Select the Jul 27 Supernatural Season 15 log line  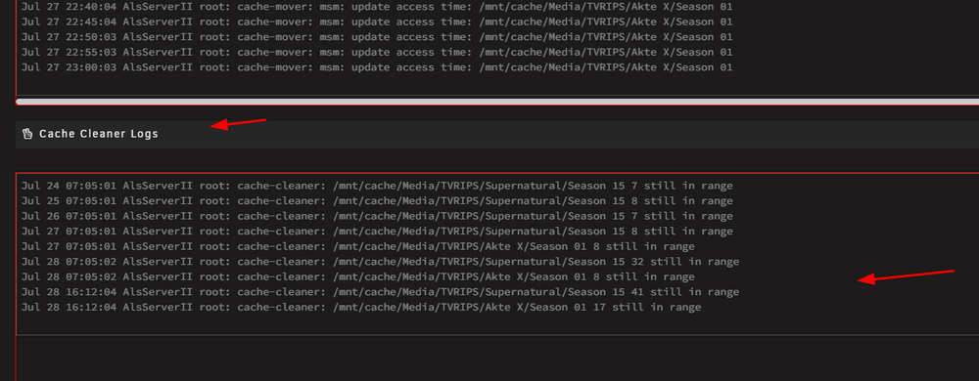click(377, 232)
